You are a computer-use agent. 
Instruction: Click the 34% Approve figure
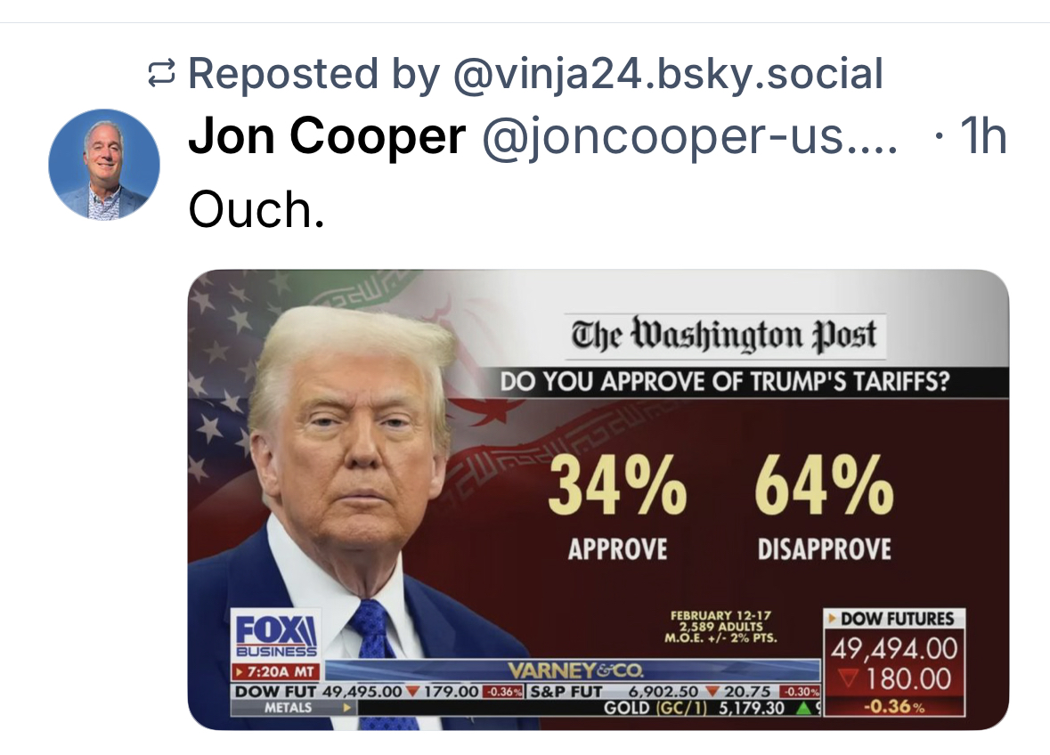tap(617, 485)
